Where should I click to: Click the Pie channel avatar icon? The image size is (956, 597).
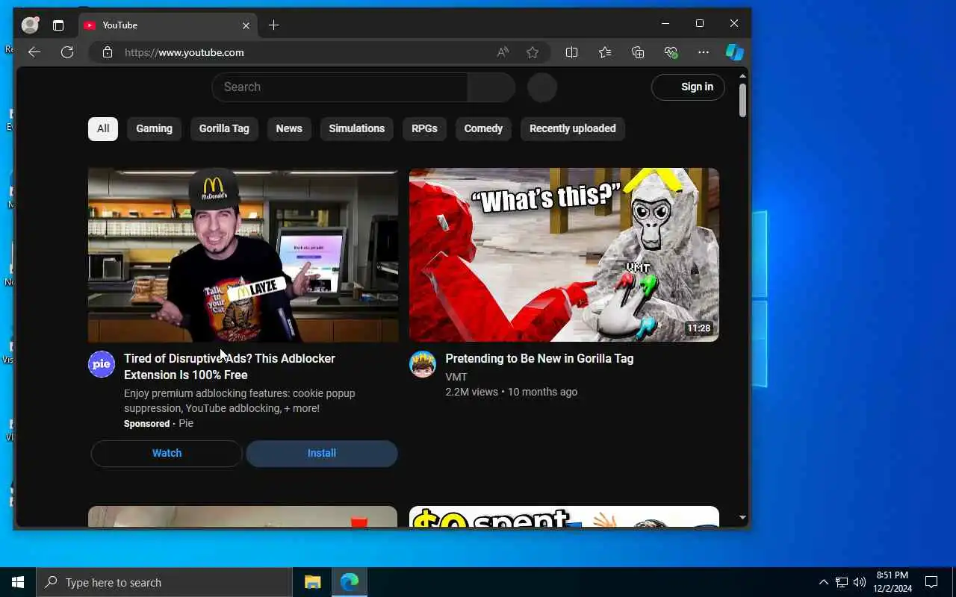pos(102,364)
